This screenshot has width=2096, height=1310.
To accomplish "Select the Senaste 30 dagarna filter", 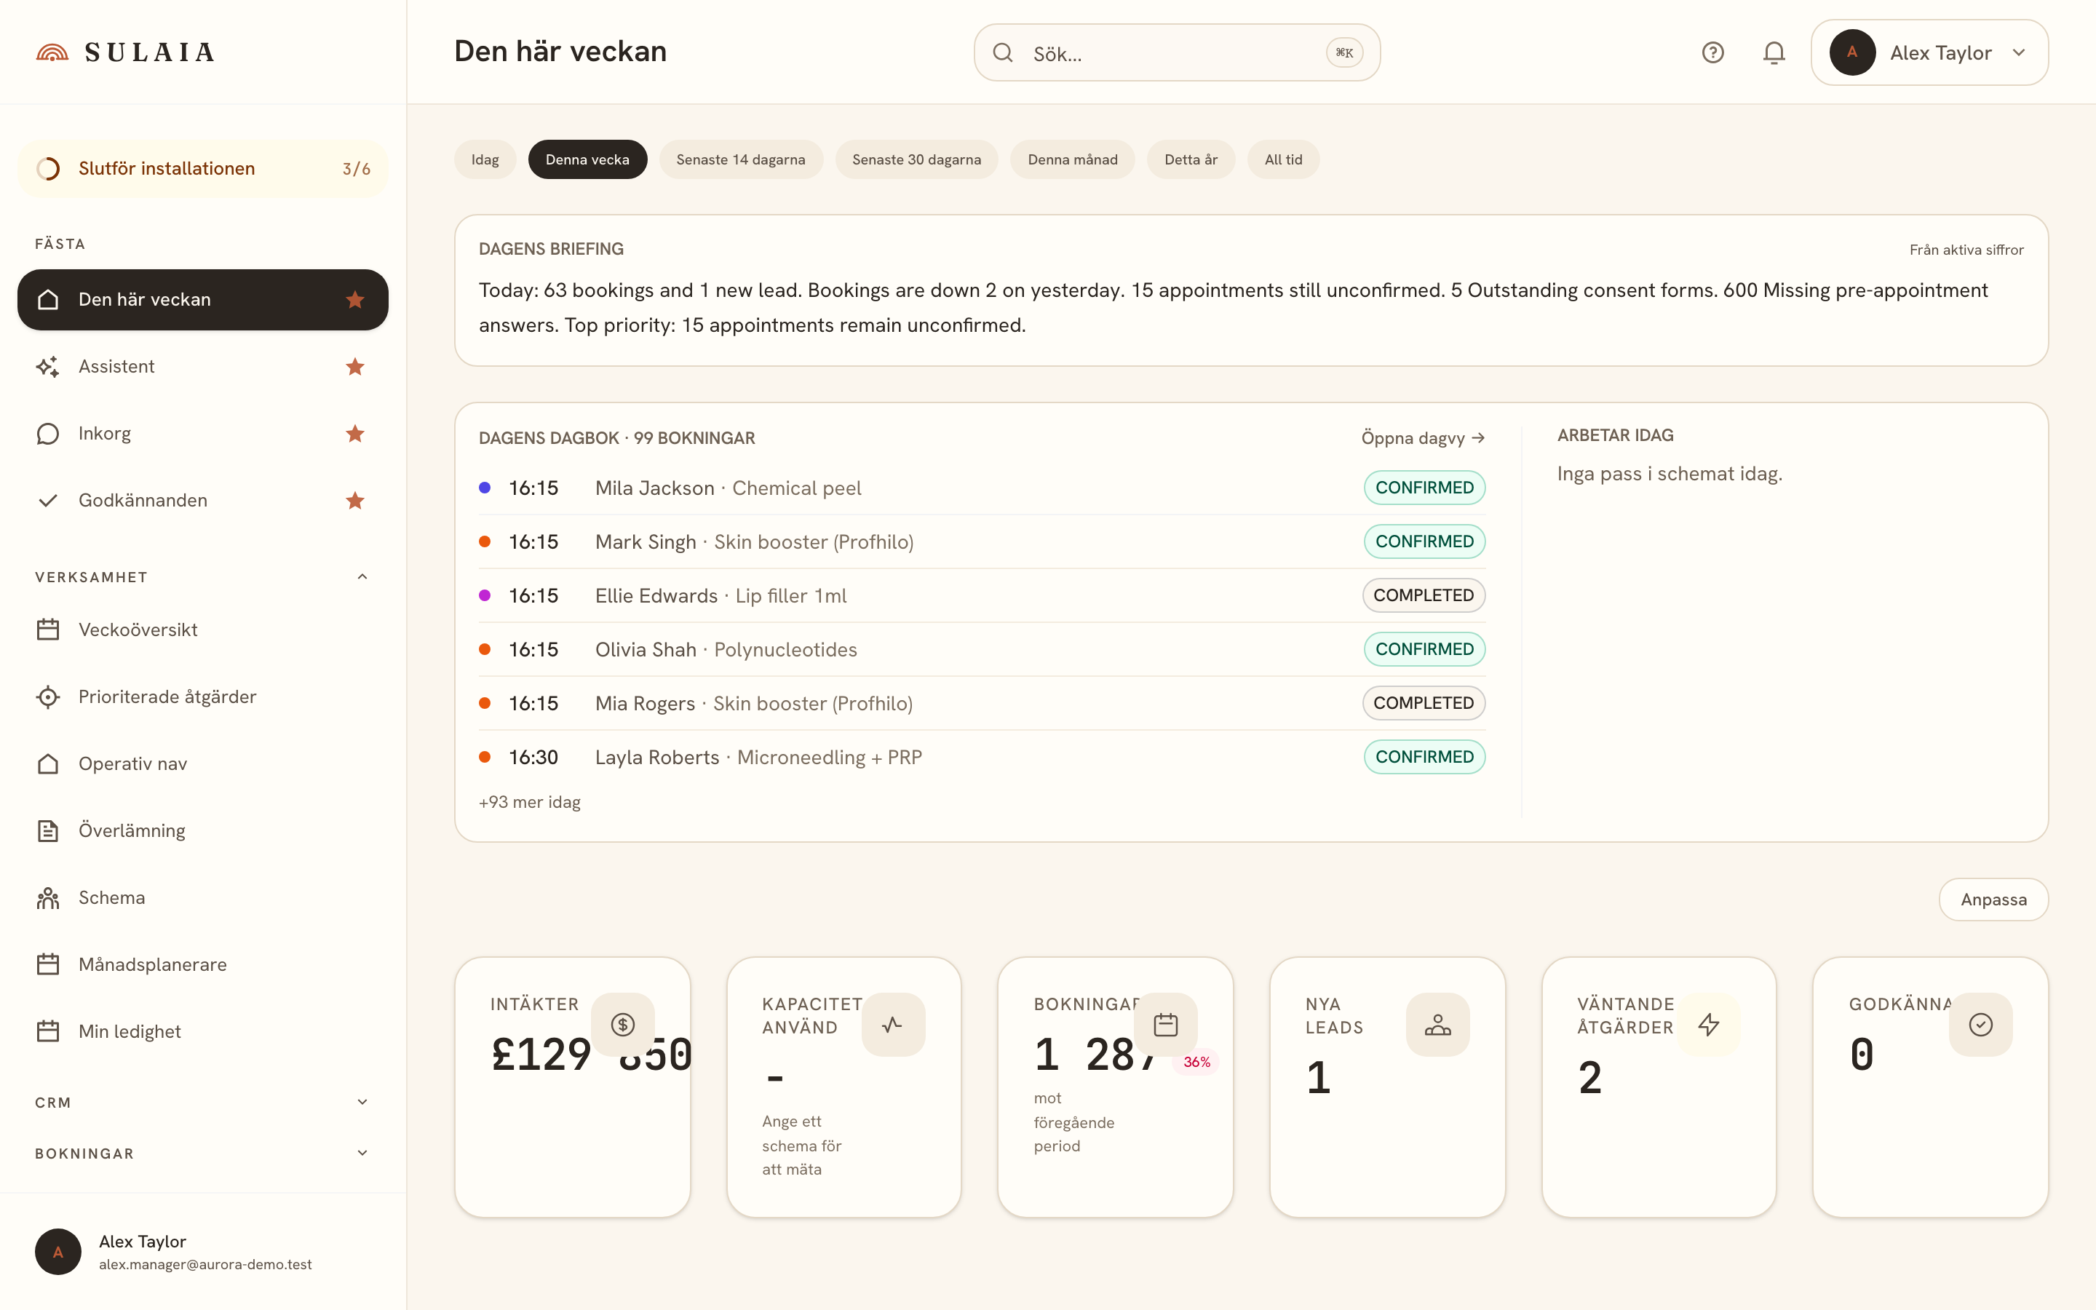I will (916, 159).
